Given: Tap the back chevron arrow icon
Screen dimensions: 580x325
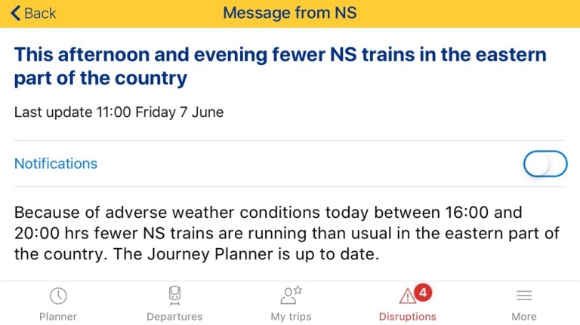Looking at the screenshot, I should pos(15,14).
